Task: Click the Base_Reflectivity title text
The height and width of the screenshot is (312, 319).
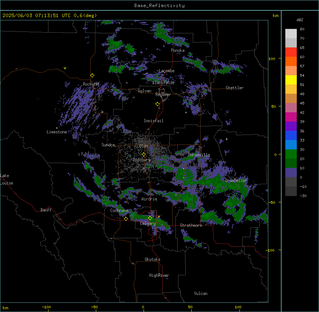Action: 159,6
